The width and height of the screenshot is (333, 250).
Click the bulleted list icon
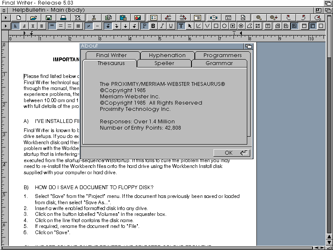tap(154, 17)
